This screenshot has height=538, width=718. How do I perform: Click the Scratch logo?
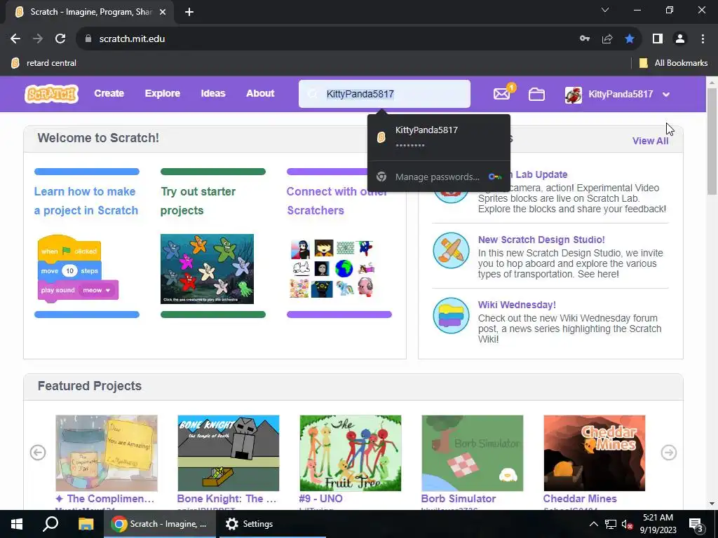[51, 94]
